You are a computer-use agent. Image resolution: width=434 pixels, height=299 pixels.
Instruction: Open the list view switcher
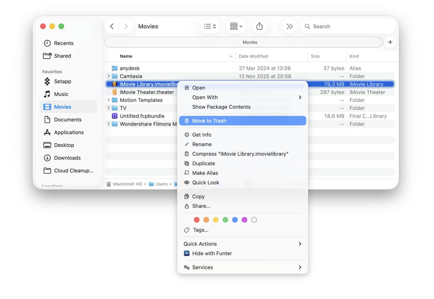point(210,26)
